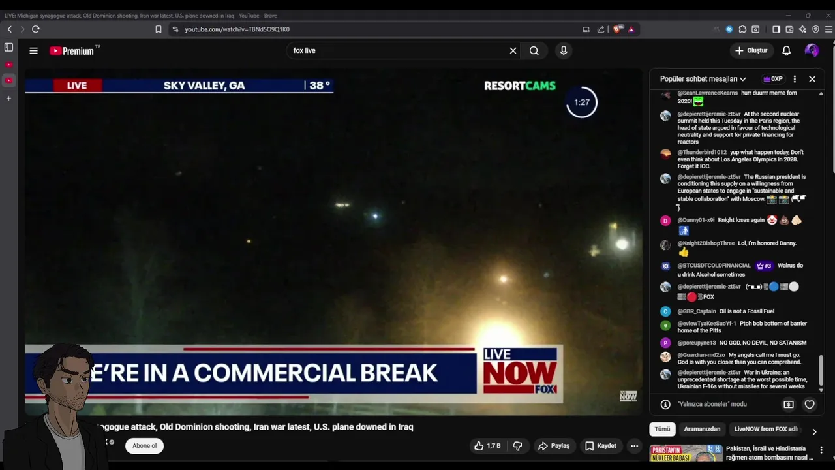Image resolution: width=835 pixels, height=470 pixels.
Task: Open the Pakistan video's options menu
Action: click(821, 450)
